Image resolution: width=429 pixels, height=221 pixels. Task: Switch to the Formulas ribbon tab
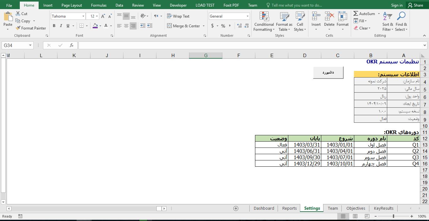coord(99,5)
